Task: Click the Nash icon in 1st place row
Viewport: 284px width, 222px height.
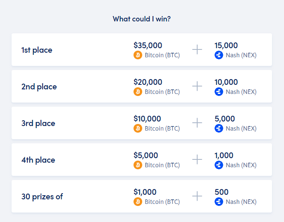Action: 219,55
